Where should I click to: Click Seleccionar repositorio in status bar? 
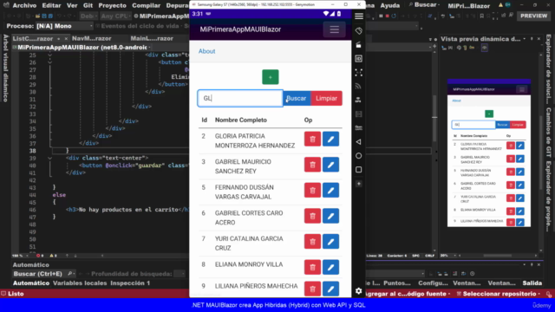click(499, 294)
